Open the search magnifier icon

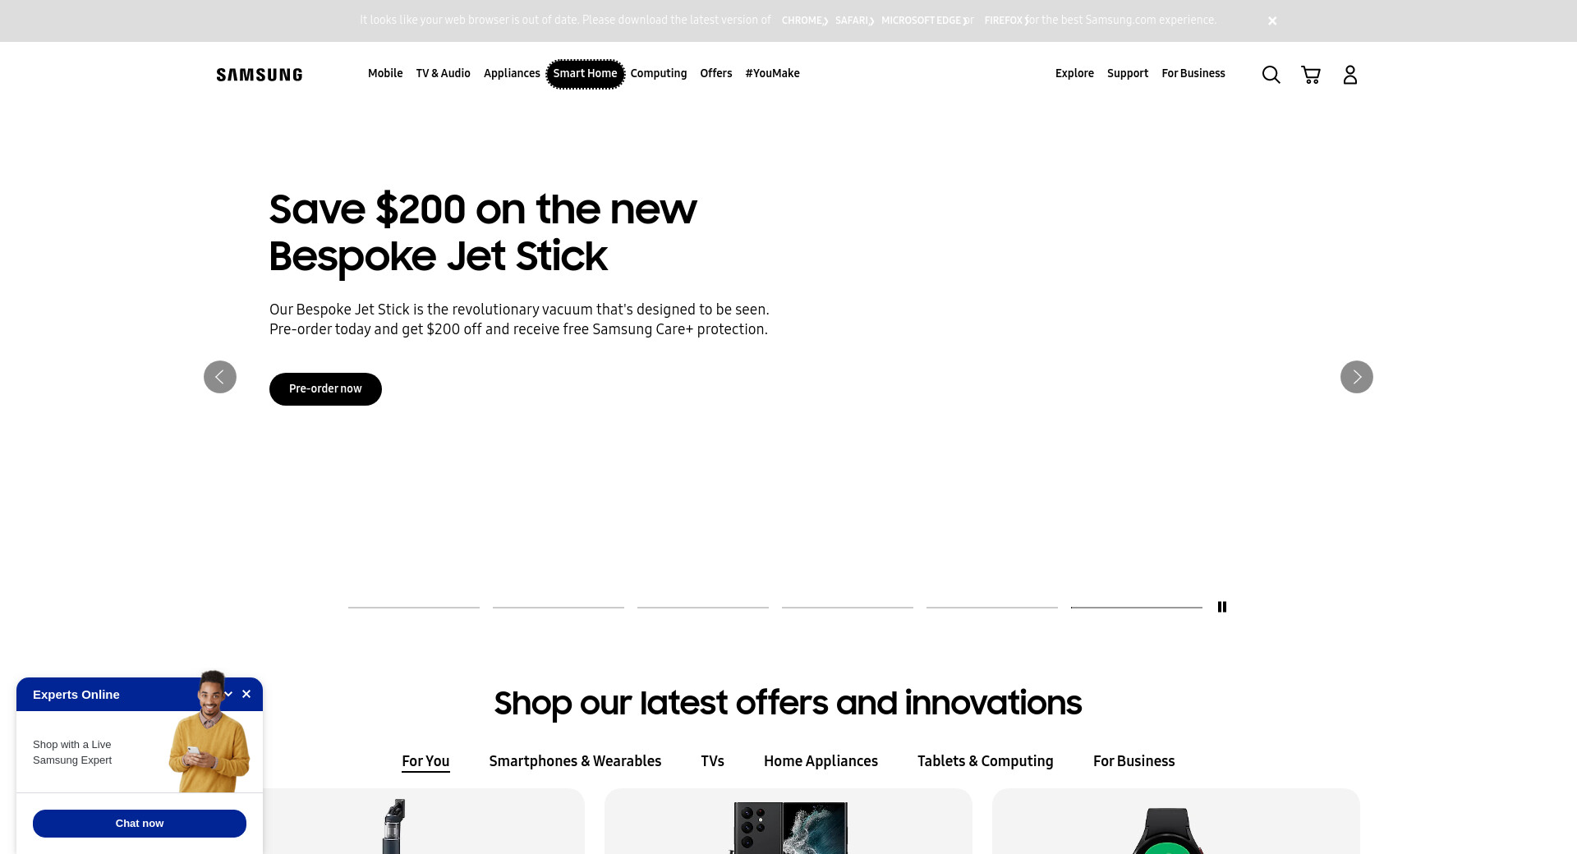pyautogui.click(x=1271, y=75)
